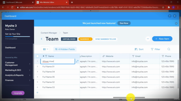
Task: Open the browser profile avatar
Action: 173,7
